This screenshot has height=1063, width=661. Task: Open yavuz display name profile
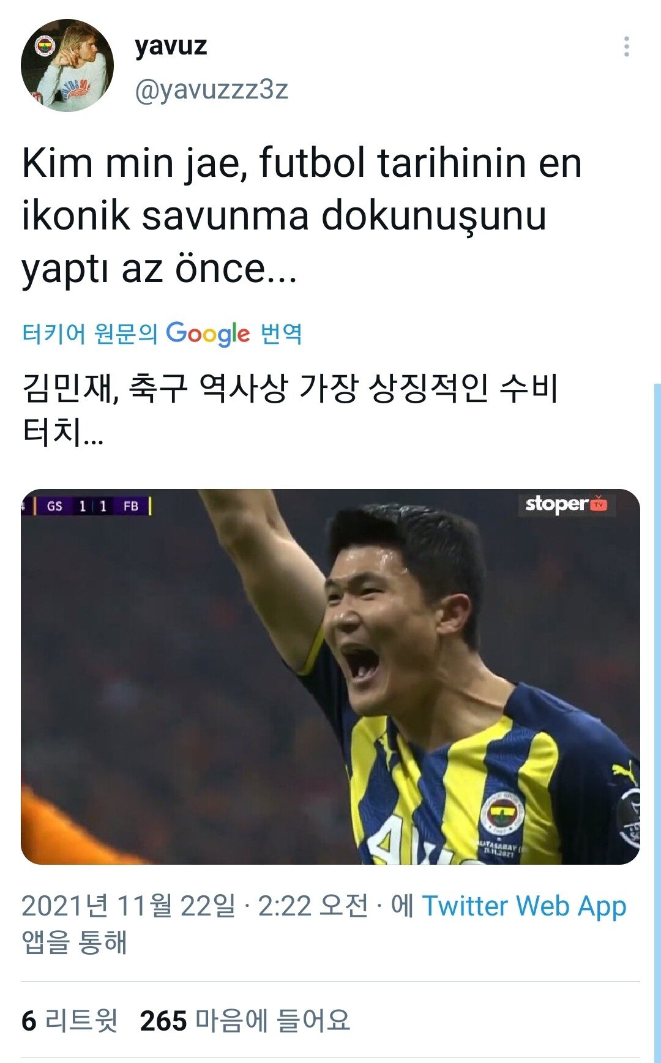point(171,46)
